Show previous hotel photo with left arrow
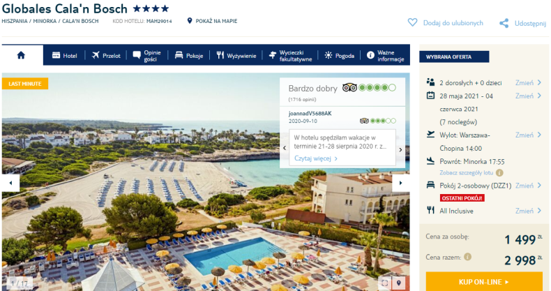Image resolution: width=551 pixels, height=291 pixels. (10, 183)
